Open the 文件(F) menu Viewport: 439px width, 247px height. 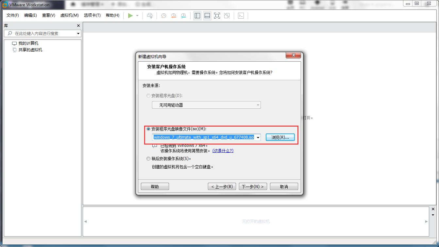point(13,15)
